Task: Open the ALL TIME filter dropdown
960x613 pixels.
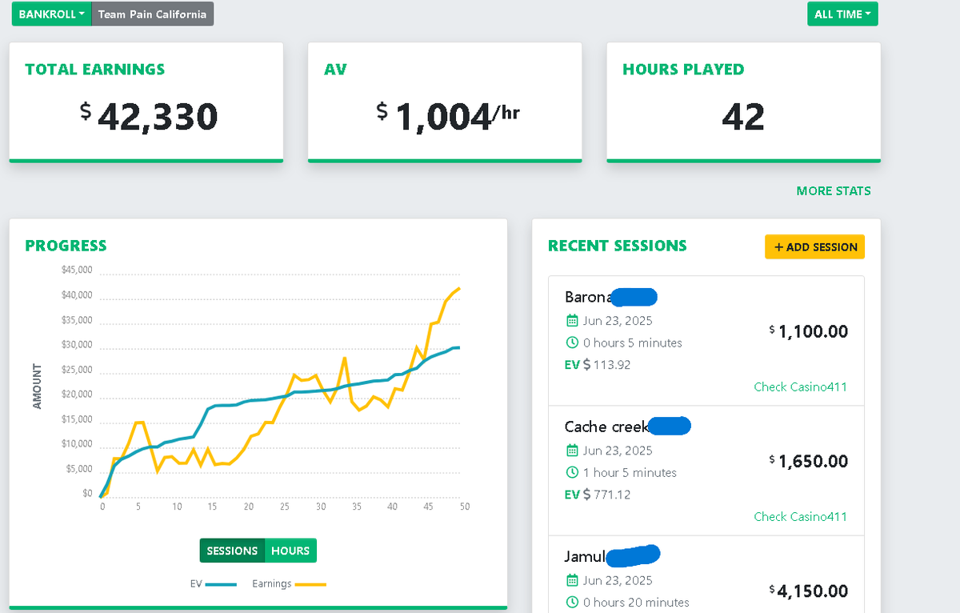Action: tap(842, 14)
